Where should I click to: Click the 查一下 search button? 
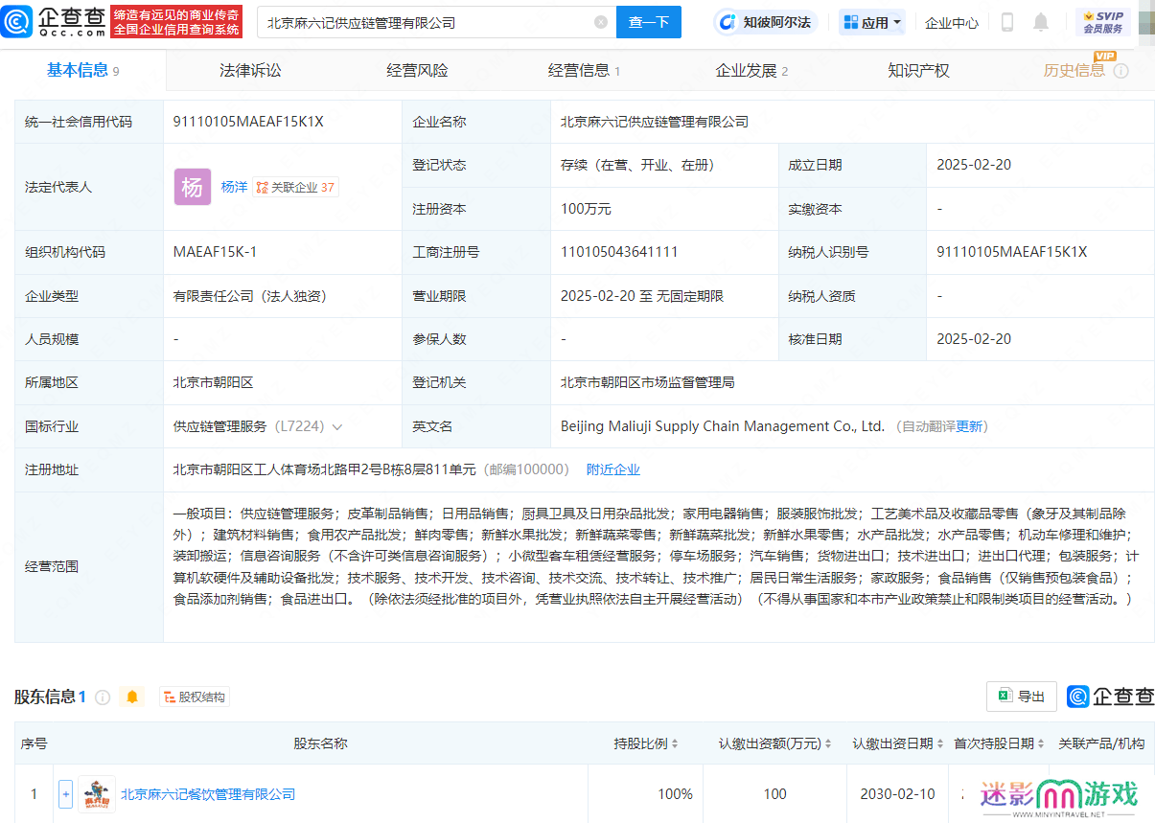click(649, 22)
